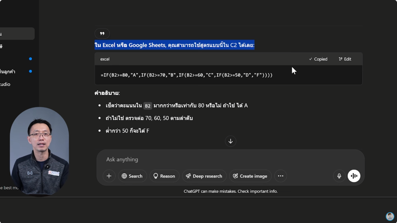Select the B2 cell reference chip in explanation

pos(148,106)
